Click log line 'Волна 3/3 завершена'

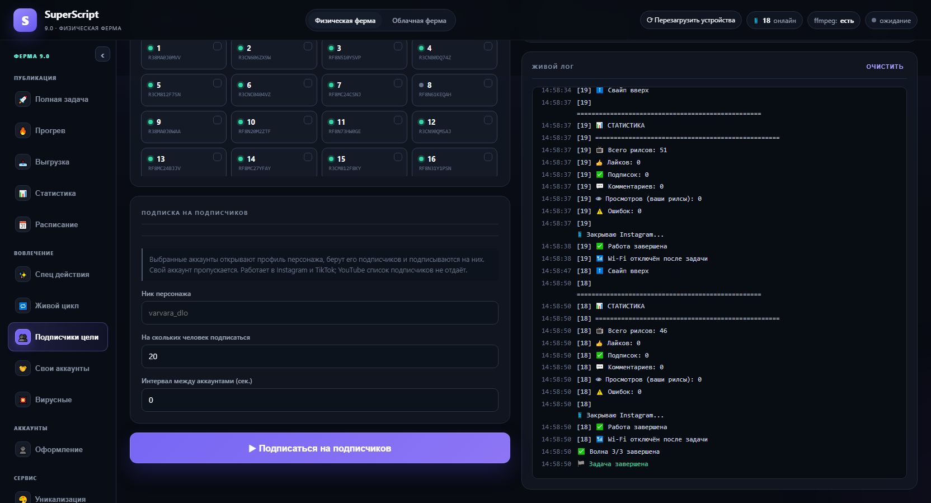(x=624, y=452)
